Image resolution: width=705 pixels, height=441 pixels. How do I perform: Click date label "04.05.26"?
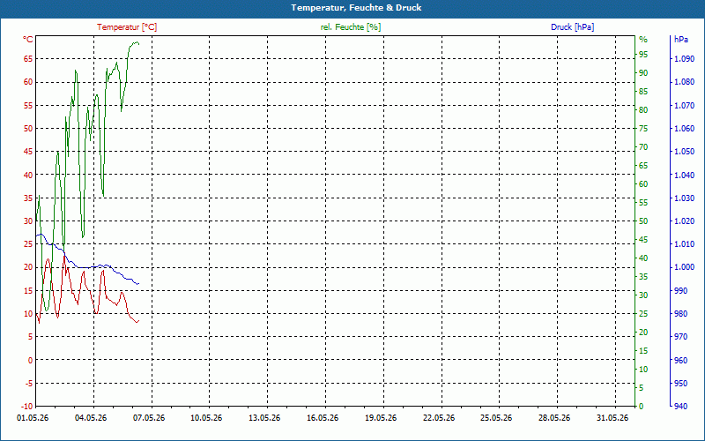tap(91, 418)
